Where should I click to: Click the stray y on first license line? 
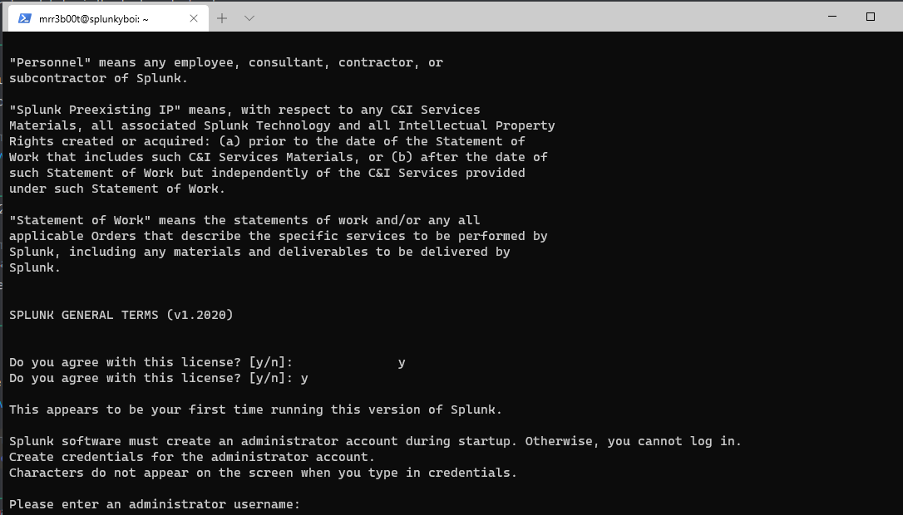pyautogui.click(x=402, y=362)
